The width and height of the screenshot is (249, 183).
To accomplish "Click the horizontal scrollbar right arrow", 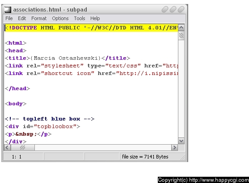I will click(174, 148).
